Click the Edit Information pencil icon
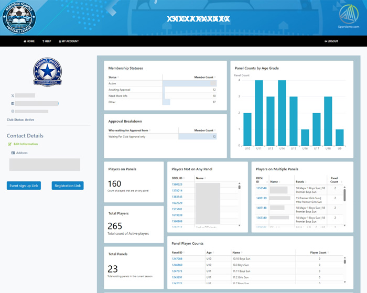 [10, 144]
